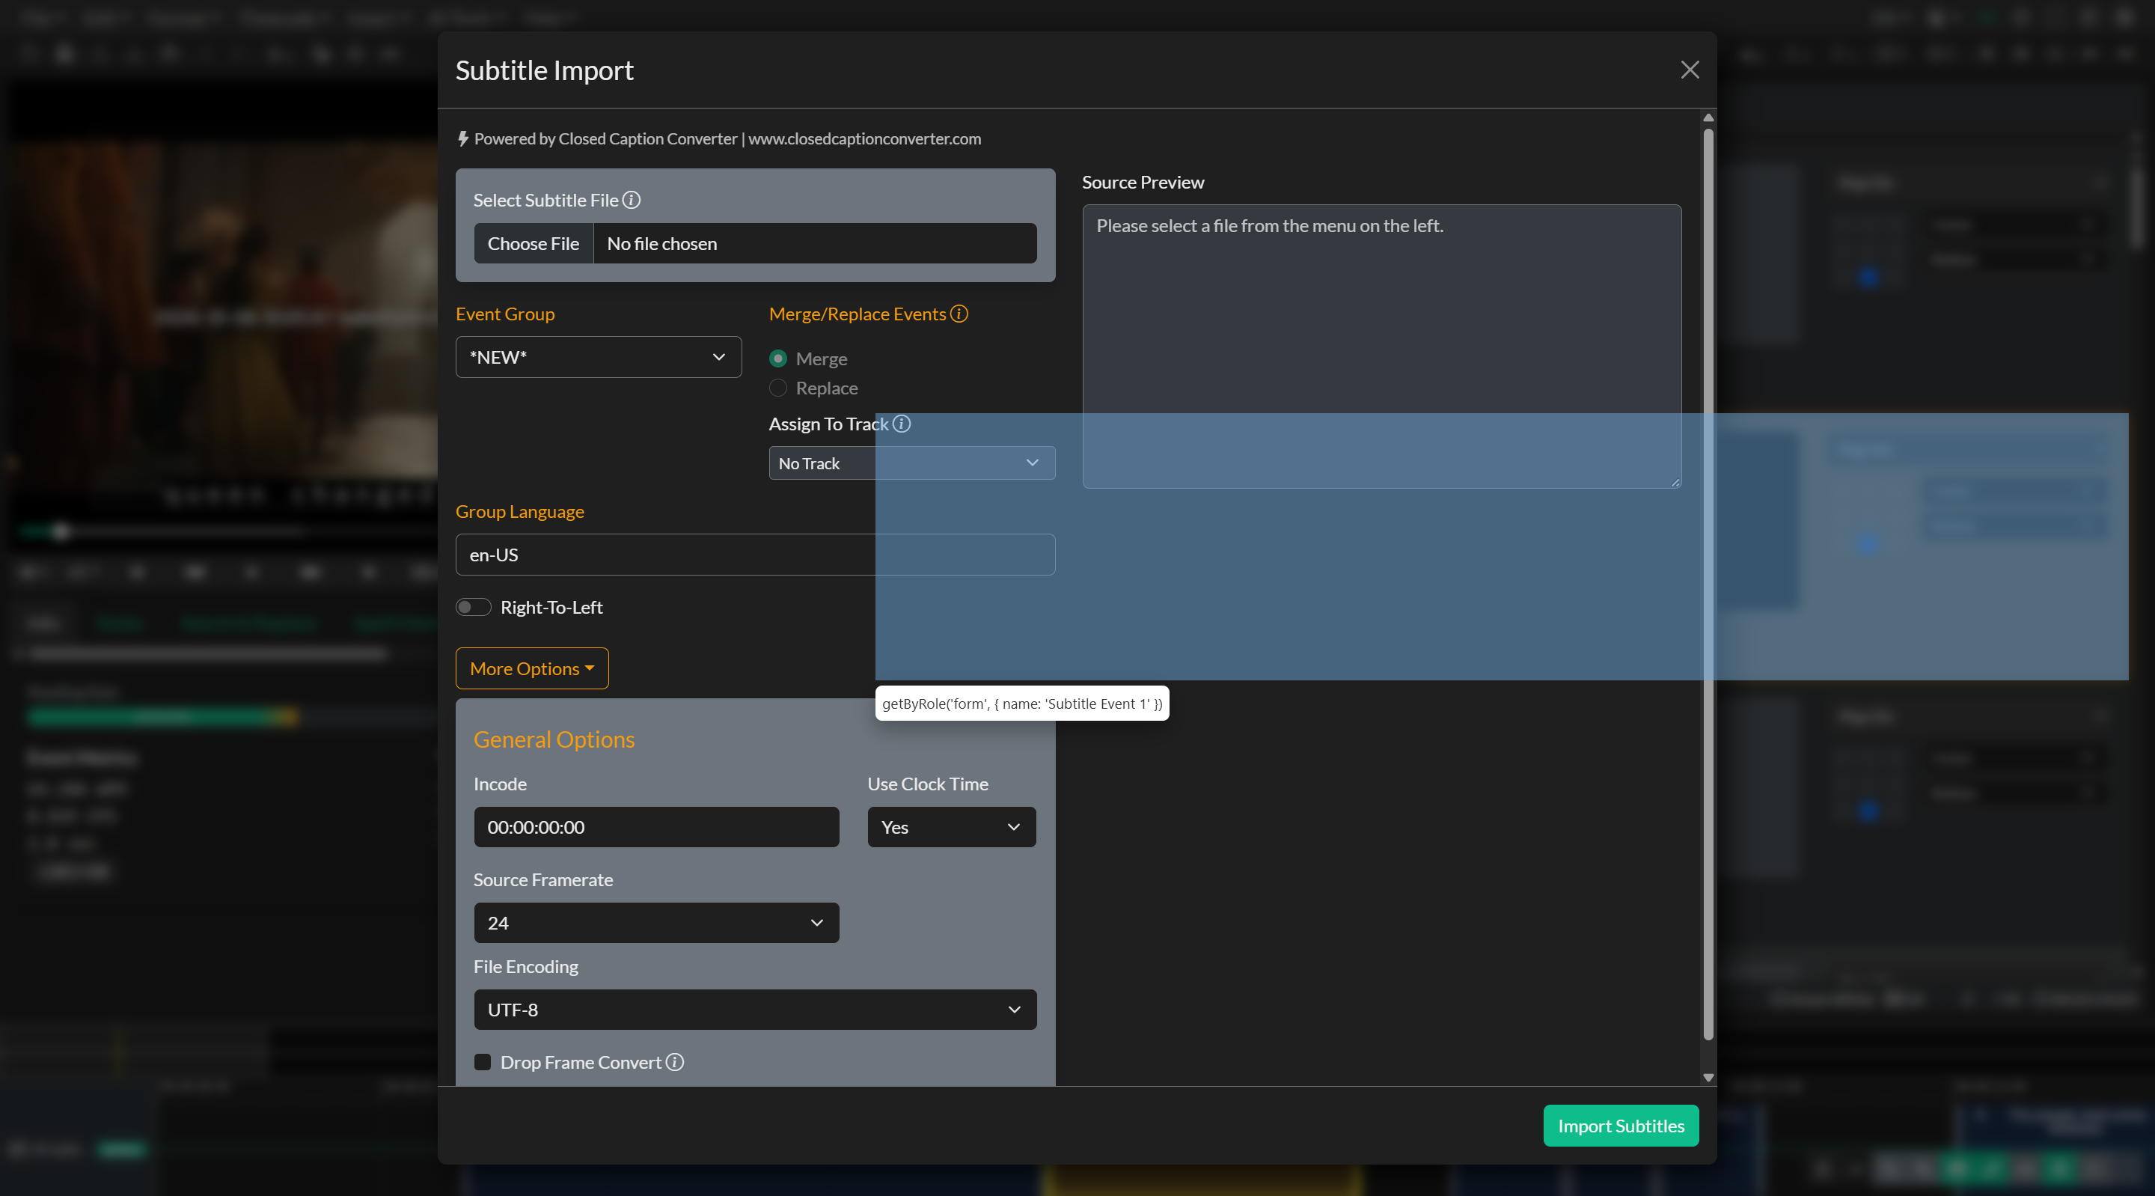Image resolution: width=2155 pixels, height=1196 pixels.
Task: Click the Merge/Replace Events info icon
Action: 959,314
